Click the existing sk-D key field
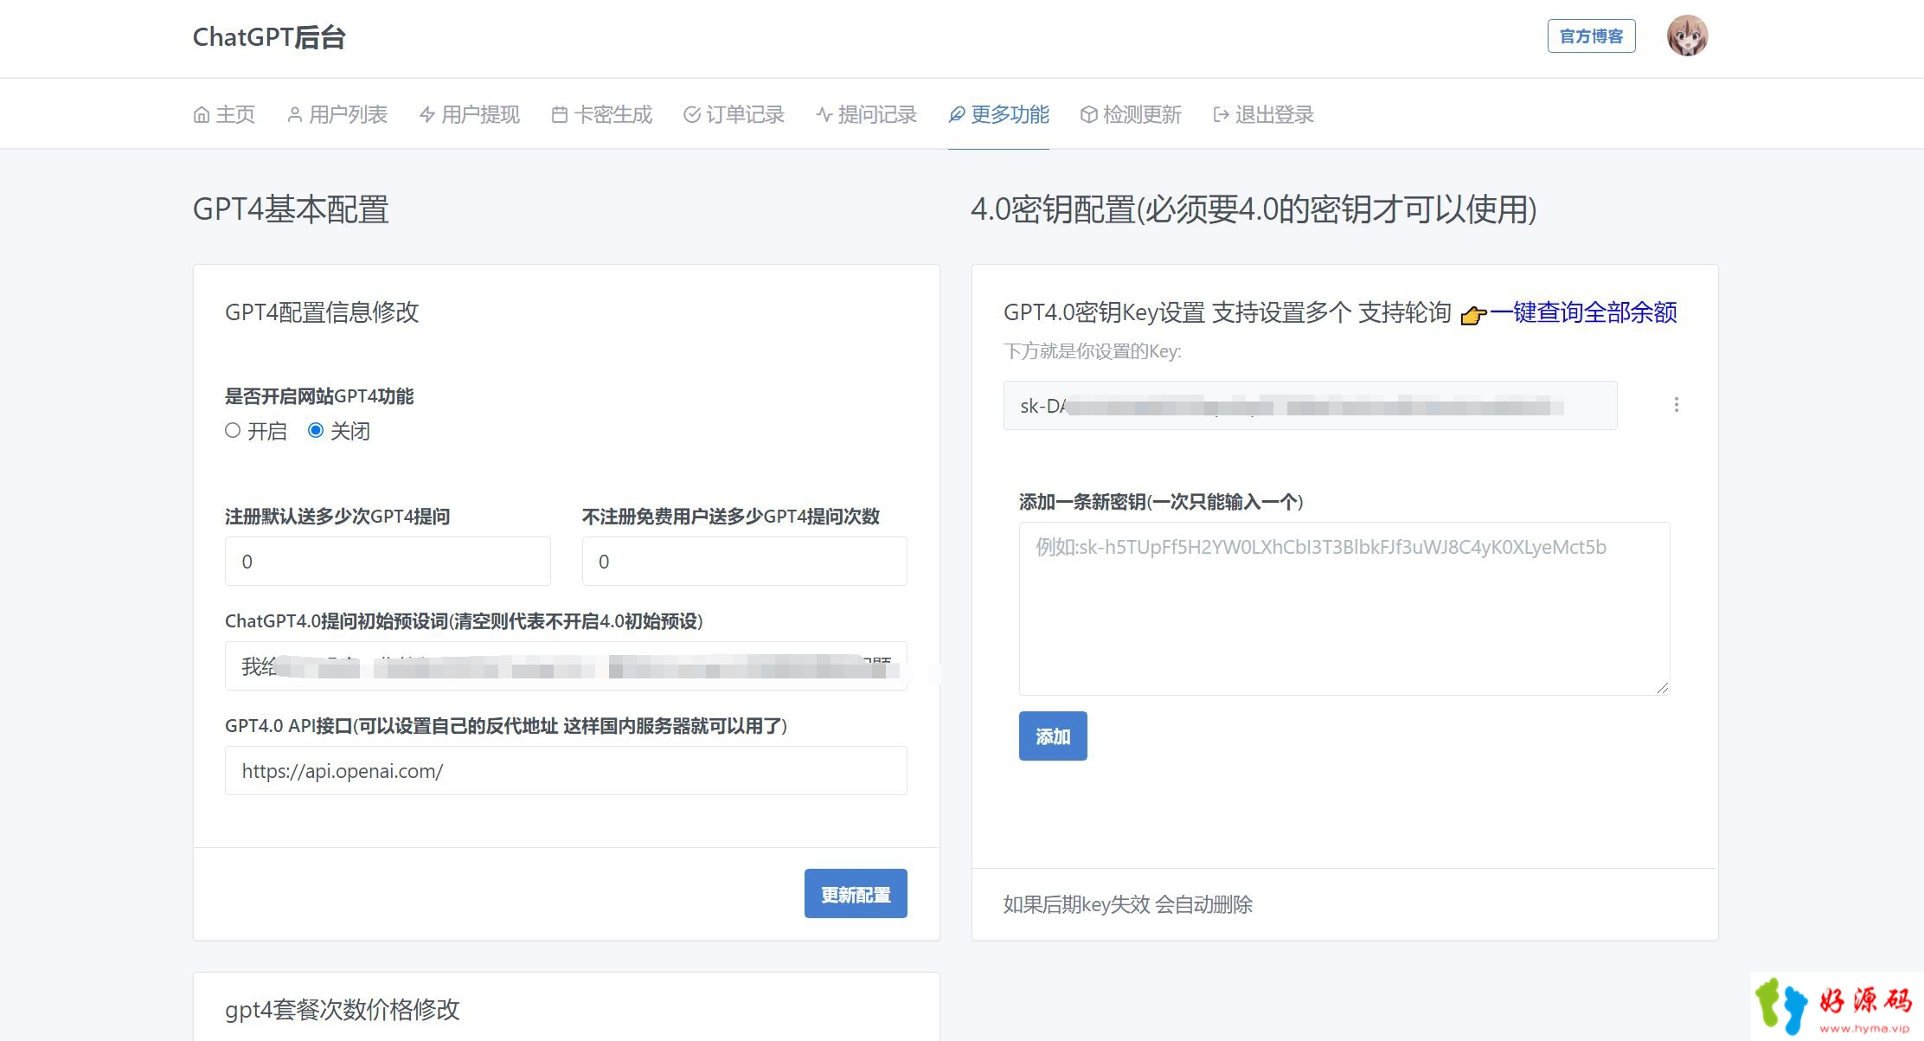1924x1041 pixels. coord(1310,405)
